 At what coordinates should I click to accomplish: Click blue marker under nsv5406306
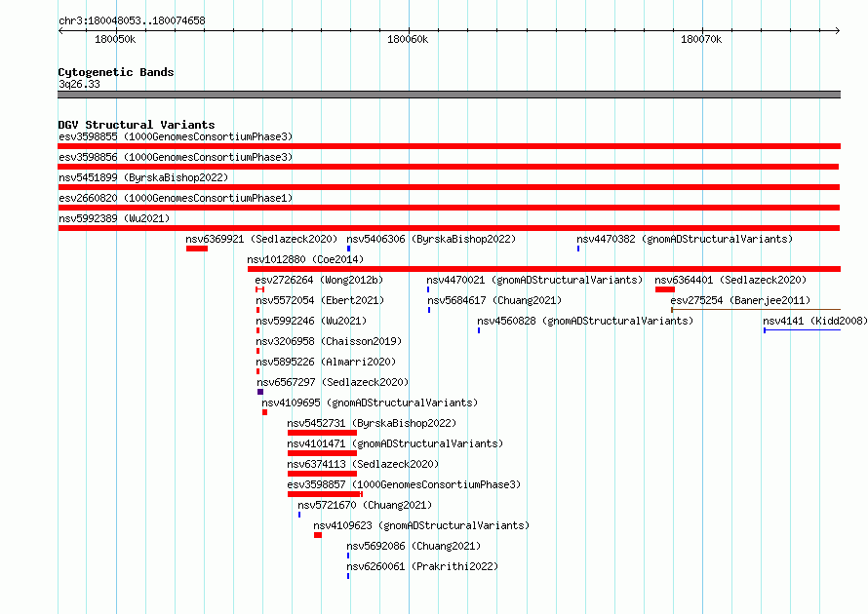pyautogui.click(x=349, y=249)
